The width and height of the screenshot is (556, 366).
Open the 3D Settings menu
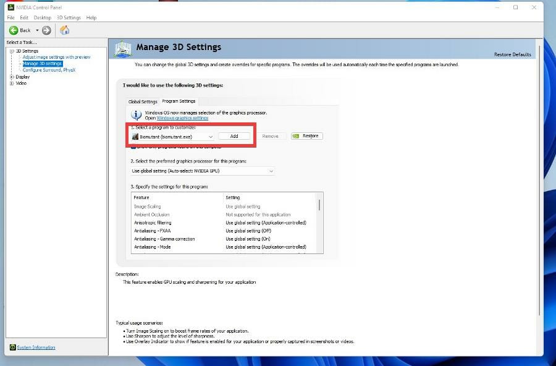point(69,17)
